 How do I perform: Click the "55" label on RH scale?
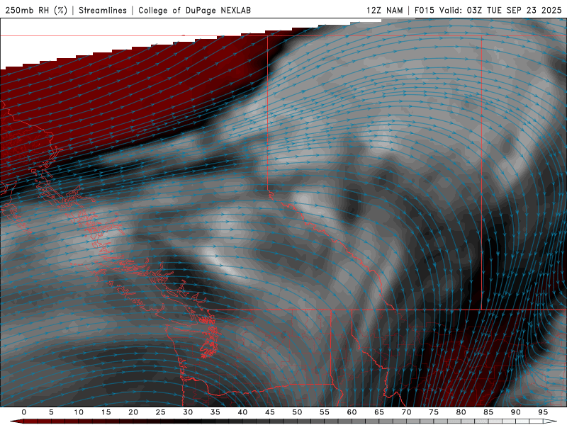point(325,412)
